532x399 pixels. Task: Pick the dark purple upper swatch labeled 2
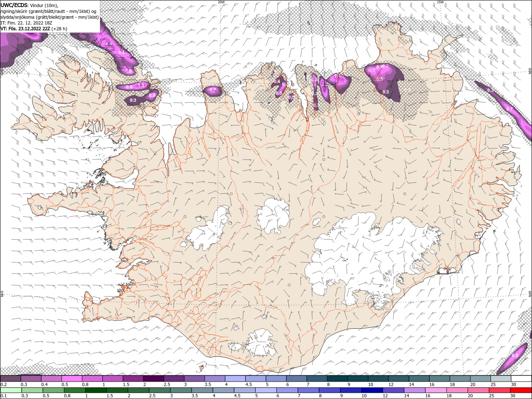click(x=154, y=379)
